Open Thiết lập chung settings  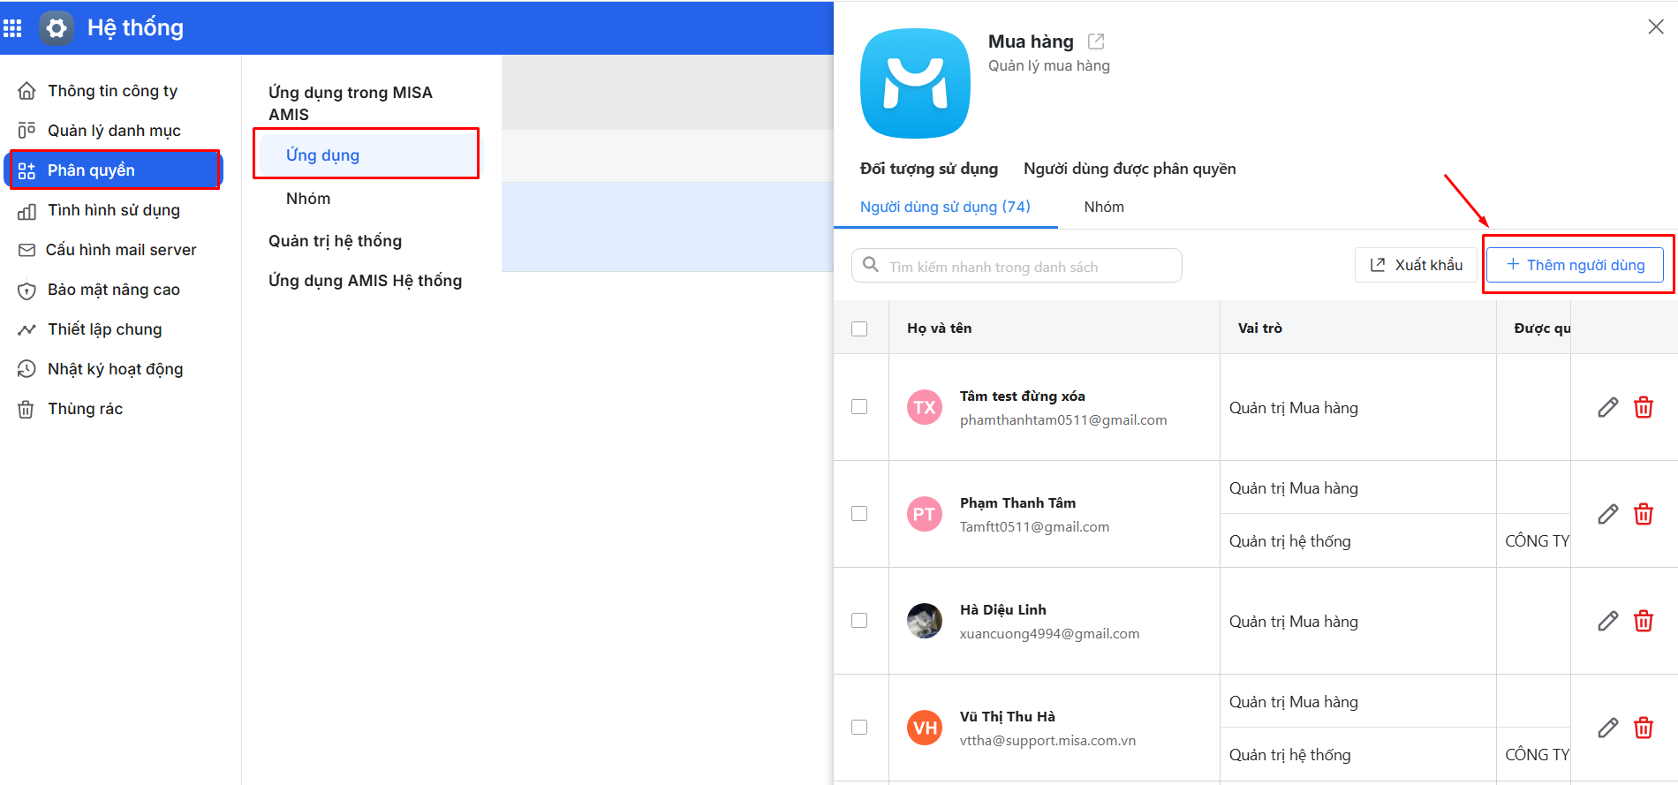point(105,329)
